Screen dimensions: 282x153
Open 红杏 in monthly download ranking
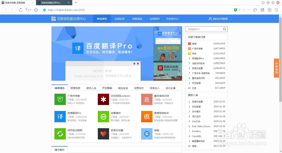pyautogui.click(x=194, y=88)
